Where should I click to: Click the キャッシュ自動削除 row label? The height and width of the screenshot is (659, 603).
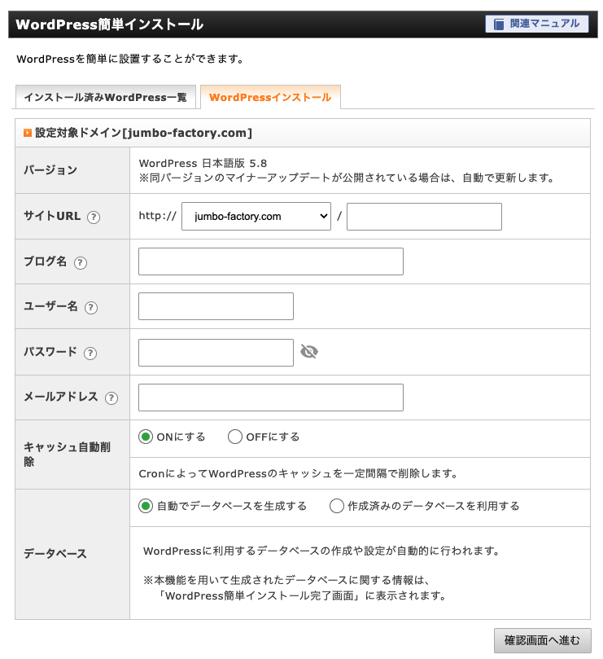tap(68, 455)
